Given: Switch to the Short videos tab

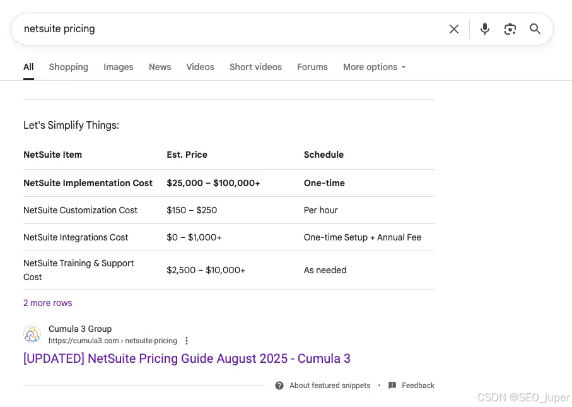Looking at the screenshot, I should point(255,67).
